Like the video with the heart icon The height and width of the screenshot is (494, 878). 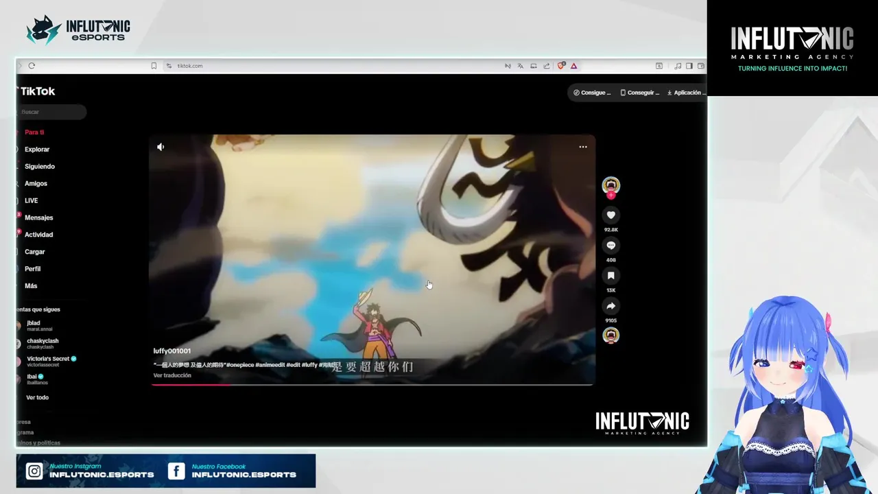(610, 215)
